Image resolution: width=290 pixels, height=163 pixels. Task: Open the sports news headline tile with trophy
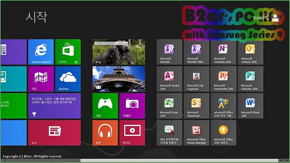(x=54, y=106)
